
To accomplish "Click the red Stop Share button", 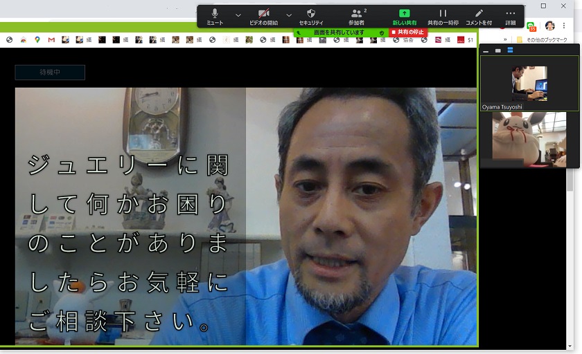I will coord(408,32).
